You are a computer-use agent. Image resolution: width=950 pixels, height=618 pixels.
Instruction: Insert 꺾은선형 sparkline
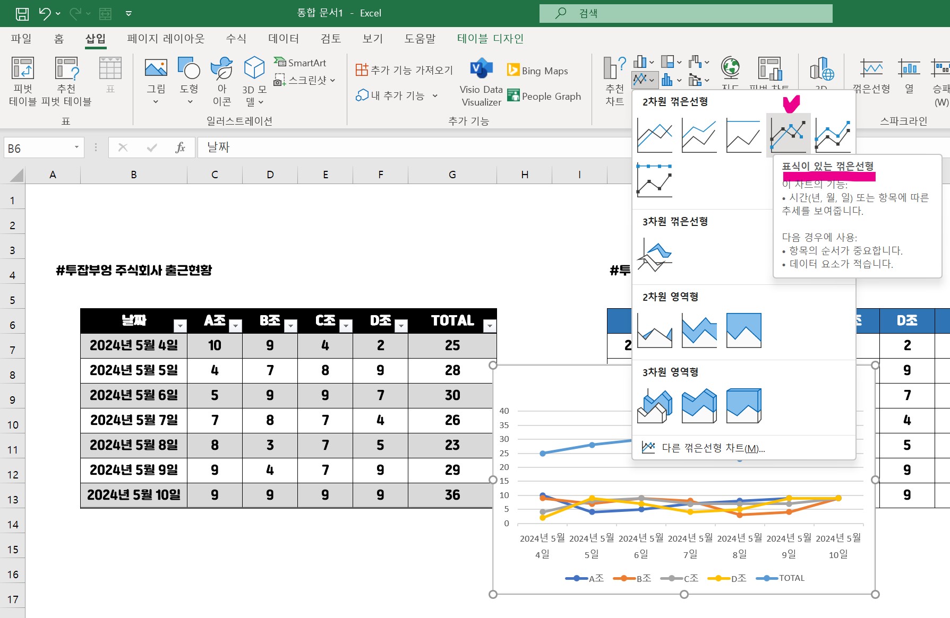click(x=871, y=77)
